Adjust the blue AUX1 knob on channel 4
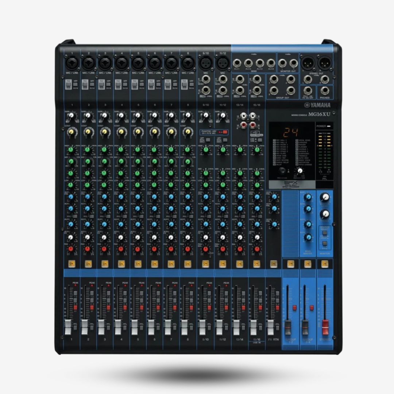This screenshot has width=394, height=394. click(121, 197)
